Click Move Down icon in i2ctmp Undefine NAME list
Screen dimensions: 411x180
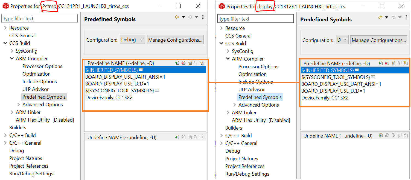[202, 137]
